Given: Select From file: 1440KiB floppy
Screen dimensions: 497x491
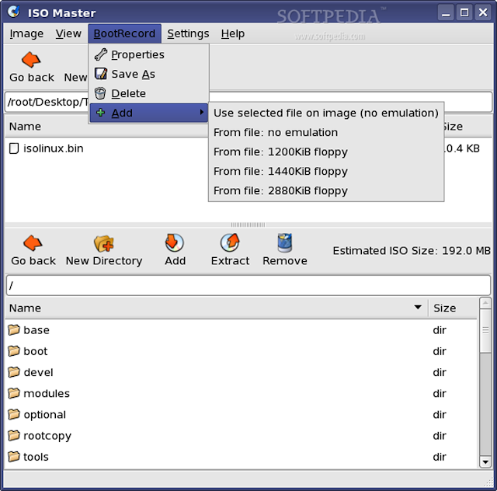Looking at the screenshot, I should pos(326,171).
